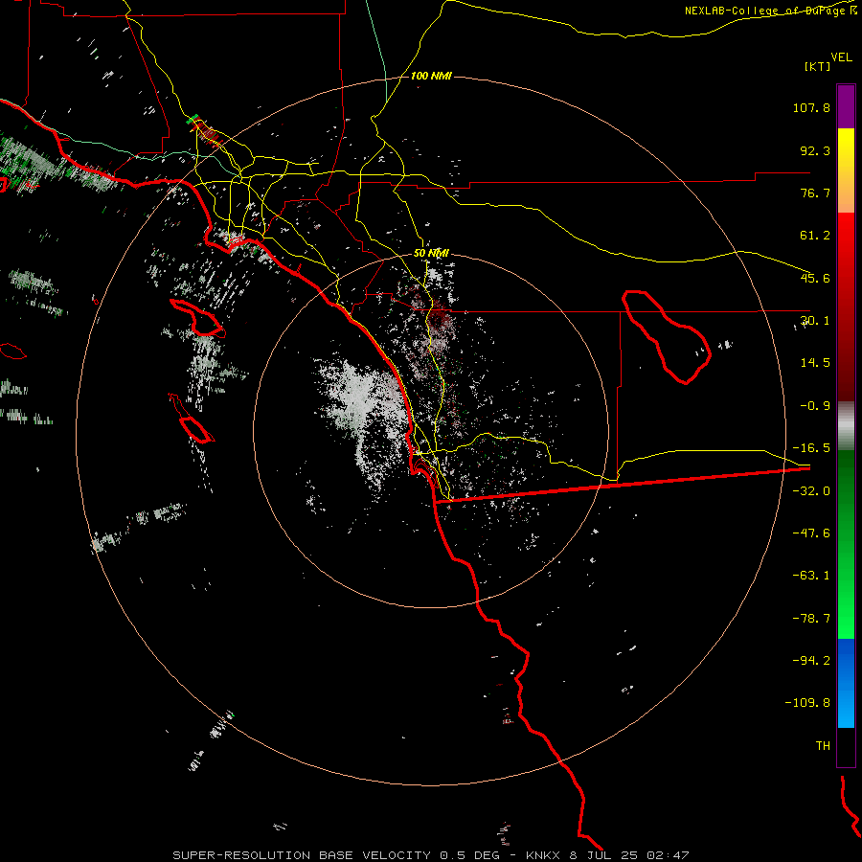Click the [KT] units label
862x862 pixels.
[x=818, y=66]
